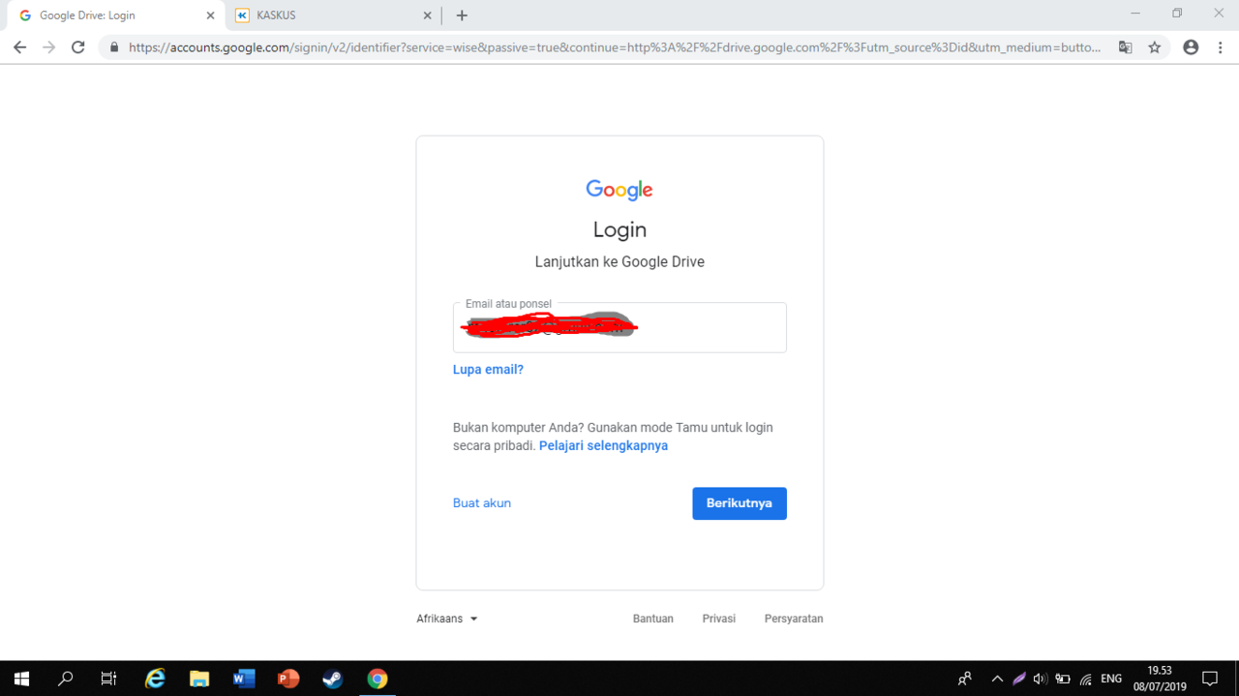Show hidden system tray icons chevron

pyautogui.click(x=997, y=679)
